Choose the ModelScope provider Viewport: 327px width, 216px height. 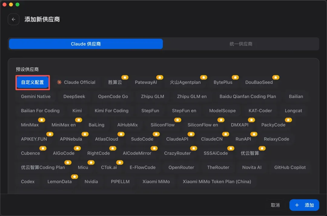[x=222, y=111]
